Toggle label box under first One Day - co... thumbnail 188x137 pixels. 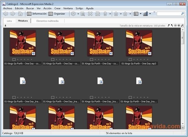[14, 59]
